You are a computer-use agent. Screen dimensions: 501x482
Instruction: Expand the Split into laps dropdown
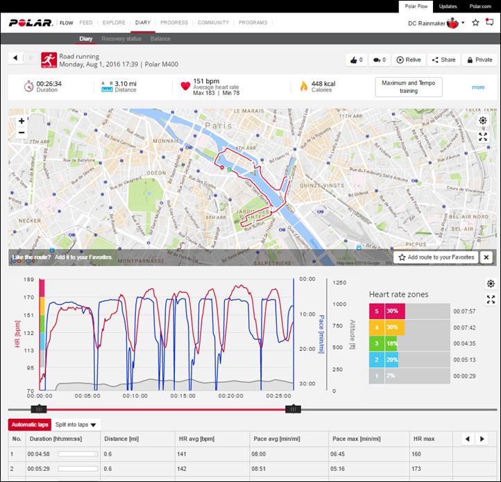point(76,424)
